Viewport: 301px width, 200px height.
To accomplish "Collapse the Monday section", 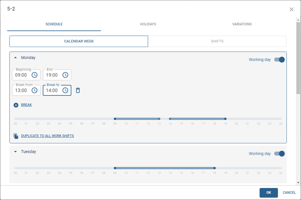I will 16,58.
